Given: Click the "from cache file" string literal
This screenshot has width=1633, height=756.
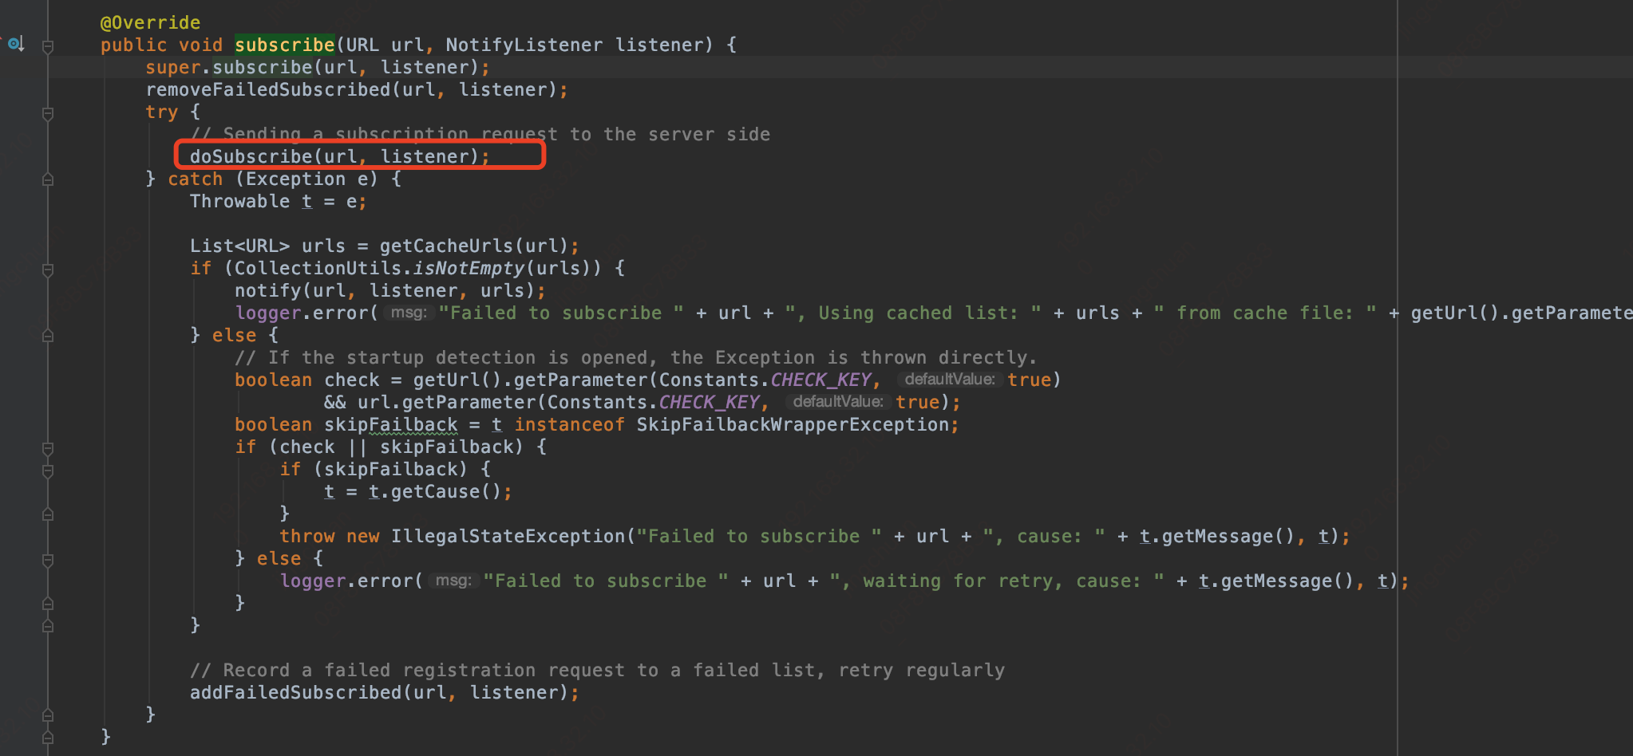Looking at the screenshot, I should coord(1265,313).
